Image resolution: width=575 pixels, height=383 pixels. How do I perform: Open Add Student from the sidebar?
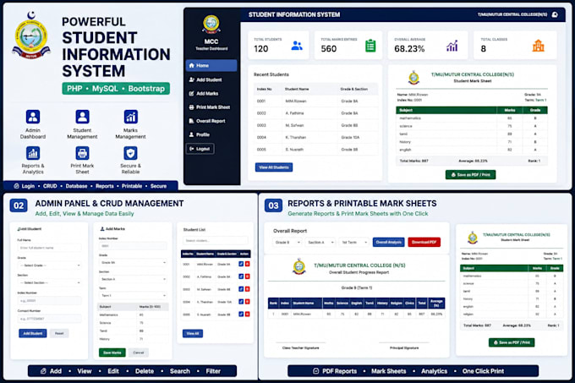(205, 79)
